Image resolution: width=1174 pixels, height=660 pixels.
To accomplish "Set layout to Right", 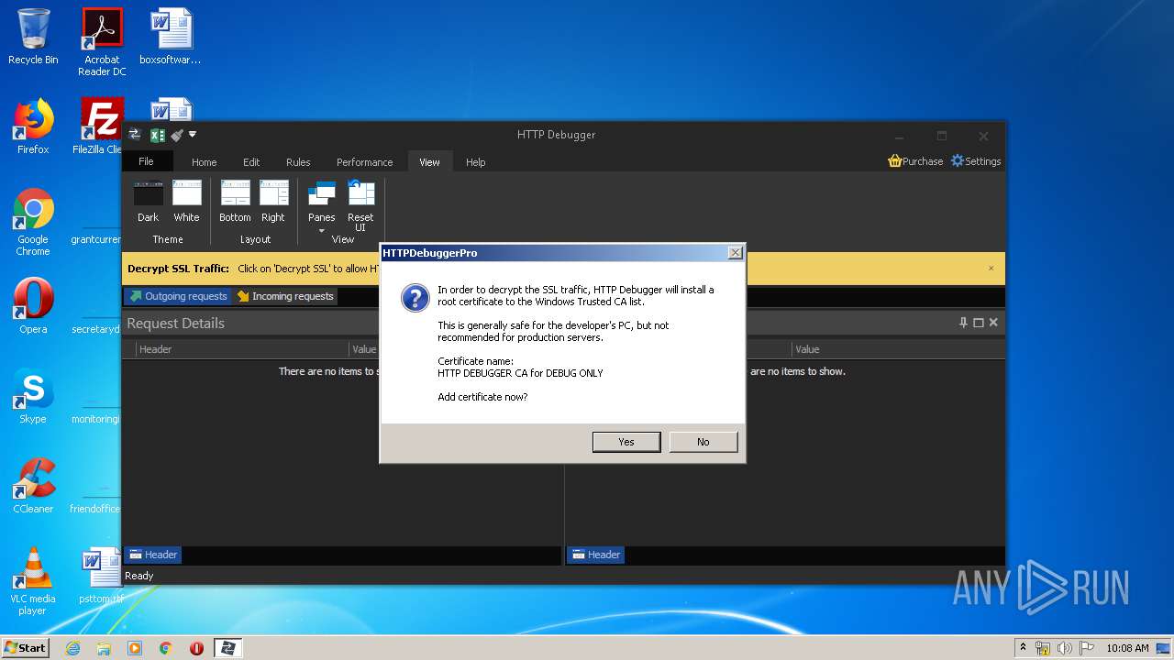I will [273, 202].
